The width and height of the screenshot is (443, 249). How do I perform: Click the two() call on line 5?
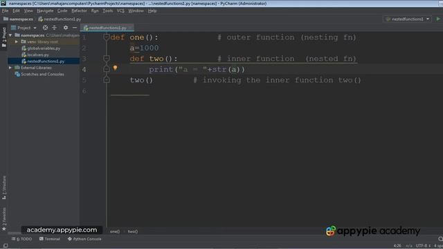141,80
